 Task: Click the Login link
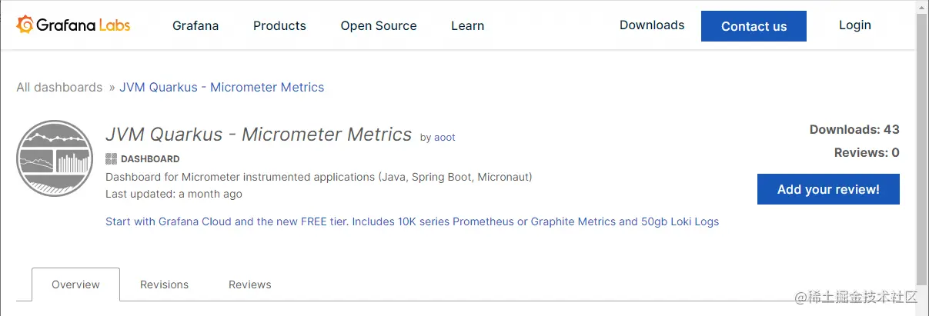(x=854, y=25)
